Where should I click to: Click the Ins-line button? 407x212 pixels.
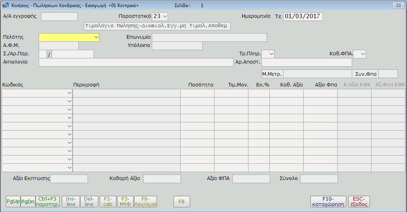coord(71,201)
